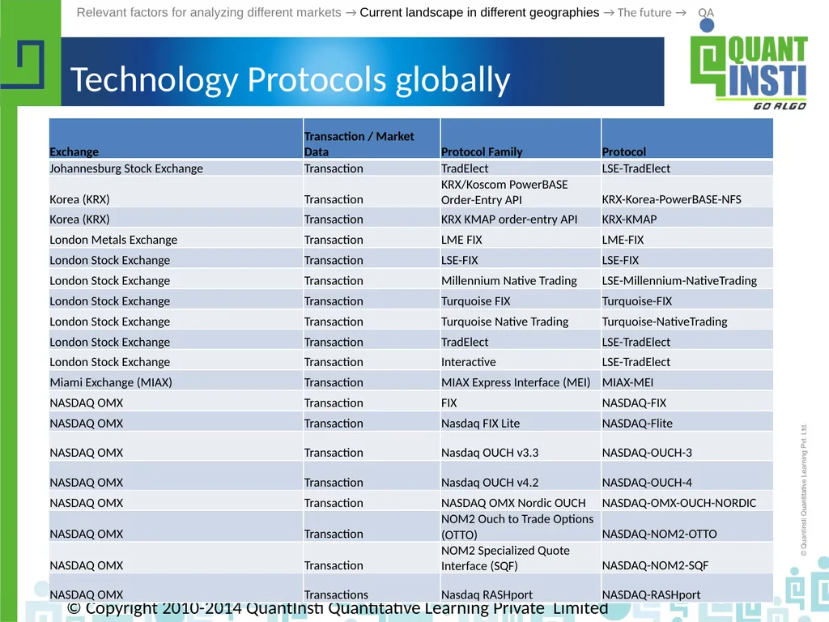Screen dimensions: 829x622
Task: Select the 'MIAX Express Interface (MEI)' cell
Action: [521, 382]
